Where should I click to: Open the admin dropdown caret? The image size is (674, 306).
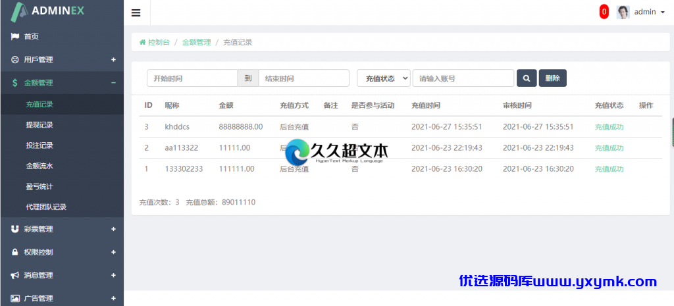click(662, 13)
